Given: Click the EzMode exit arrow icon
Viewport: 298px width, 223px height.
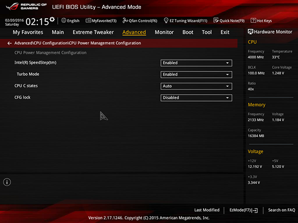Looking at the screenshot, I should pyautogui.click(x=255, y=210).
